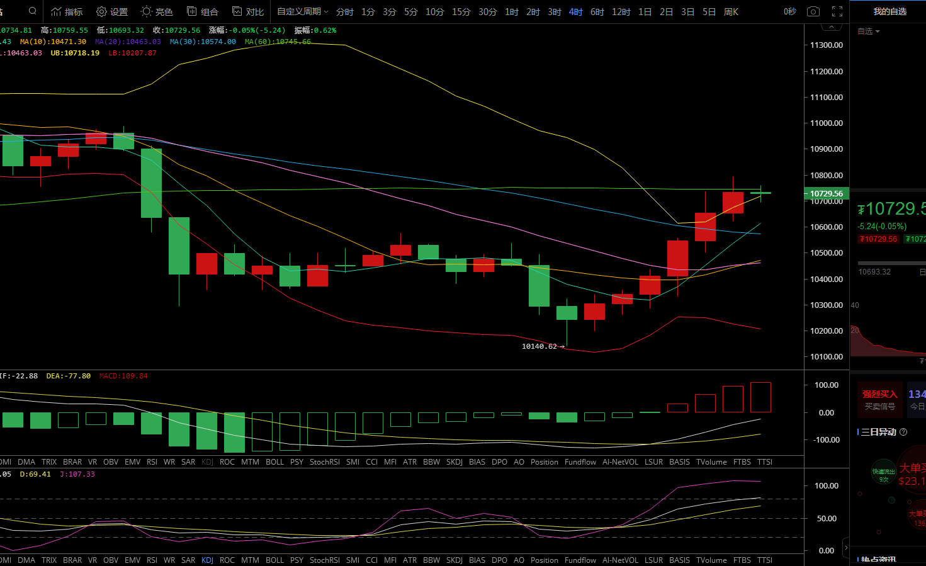
Task: Select Position in bottom indicator strip
Action: [x=544, y=560]
